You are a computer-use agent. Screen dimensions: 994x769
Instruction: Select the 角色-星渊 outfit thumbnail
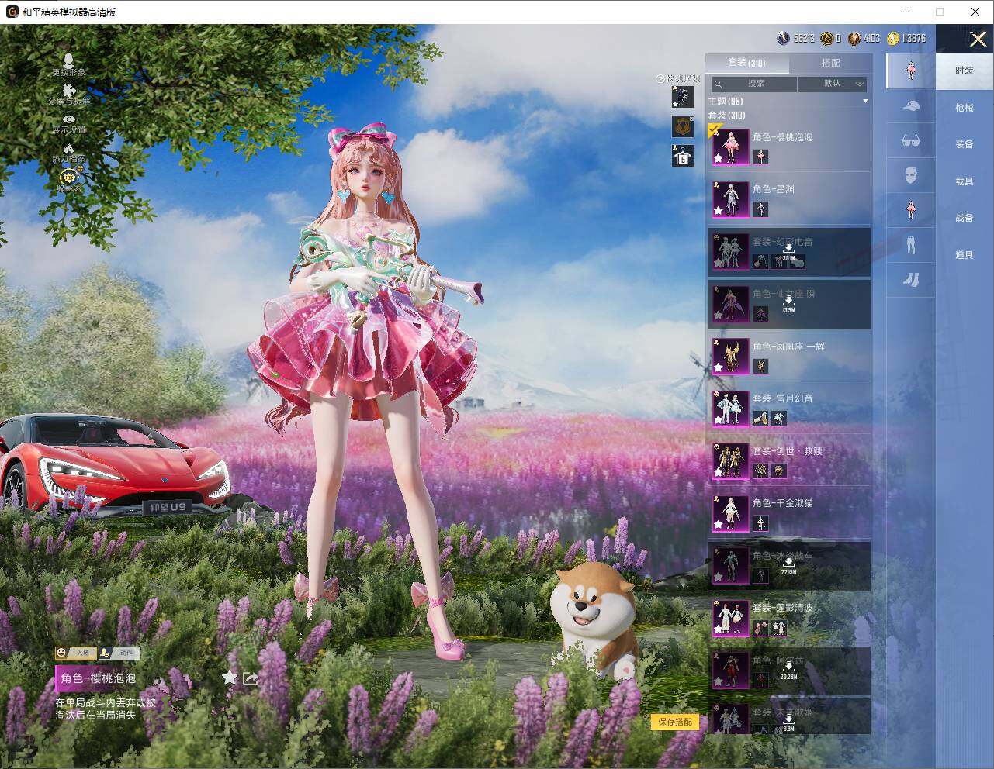pyautogui.click(x=731, y=199)
